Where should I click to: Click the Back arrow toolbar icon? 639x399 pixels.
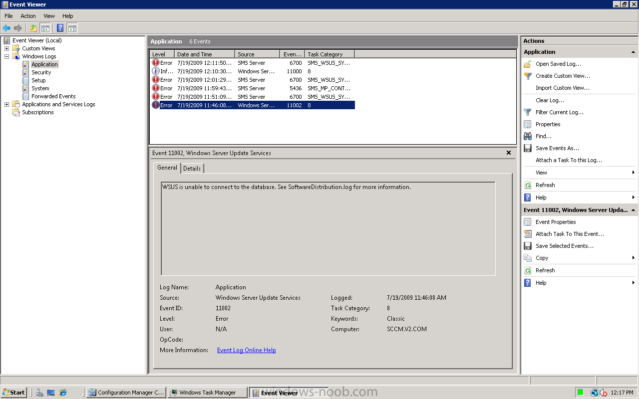point(6,28)
